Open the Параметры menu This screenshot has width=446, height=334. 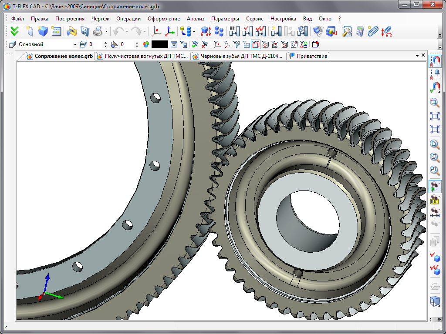point(225,19)
